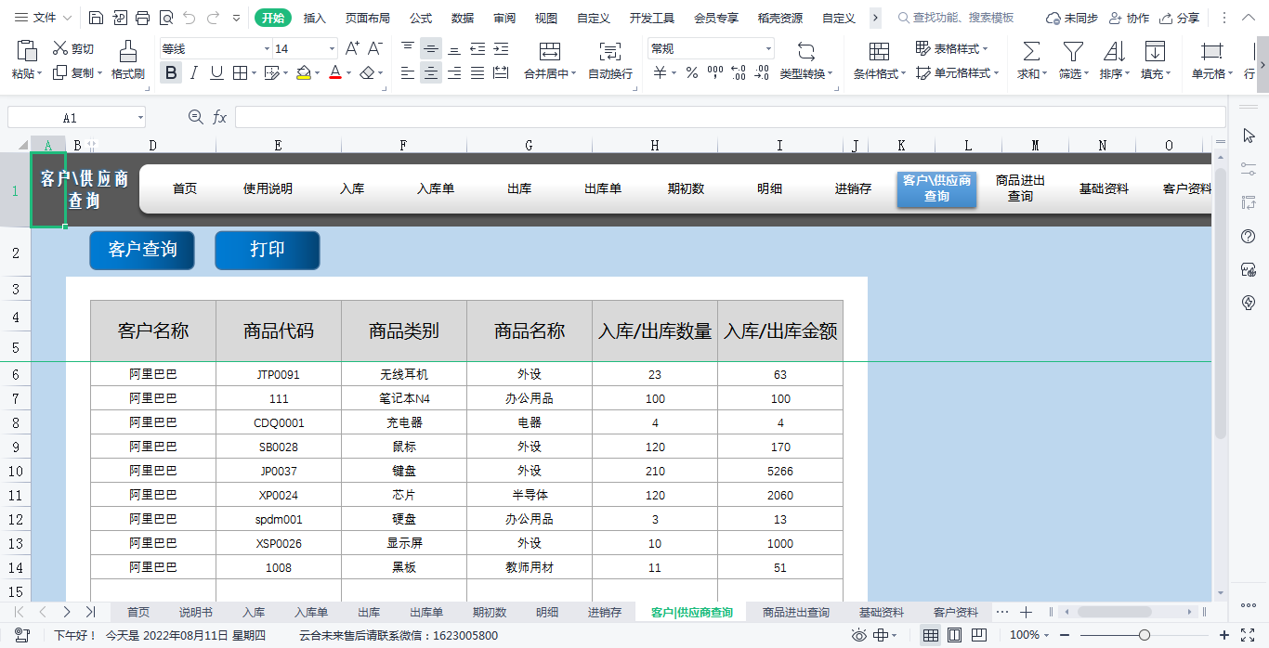Decrease indent in the alignment group

(478, 48)
